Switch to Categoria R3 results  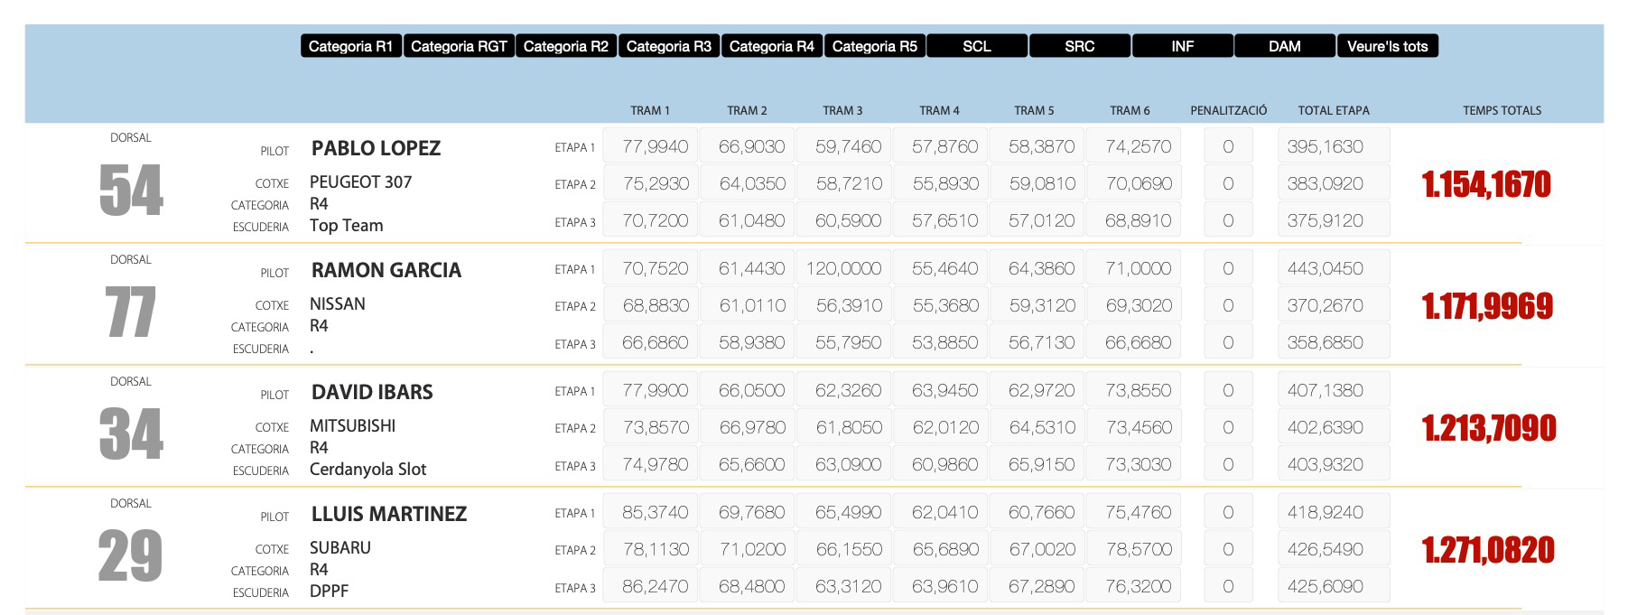[669, 46]
